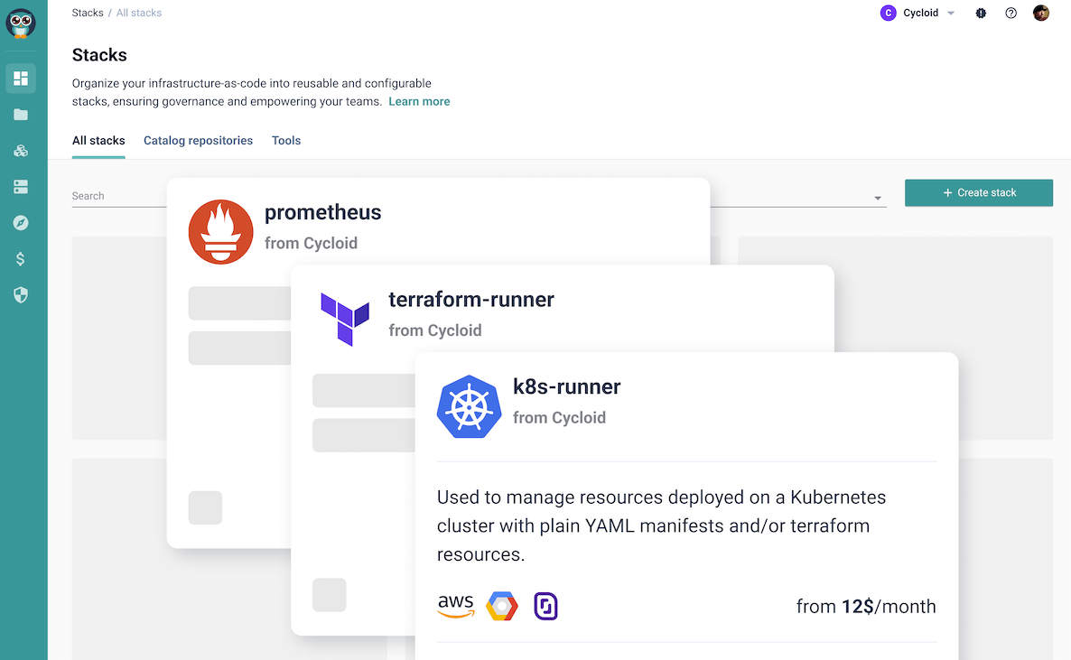This screenshot has width=1071, height=660.
Task: Open the stacks cubes icon in sidebar
Action: (21, 150)
